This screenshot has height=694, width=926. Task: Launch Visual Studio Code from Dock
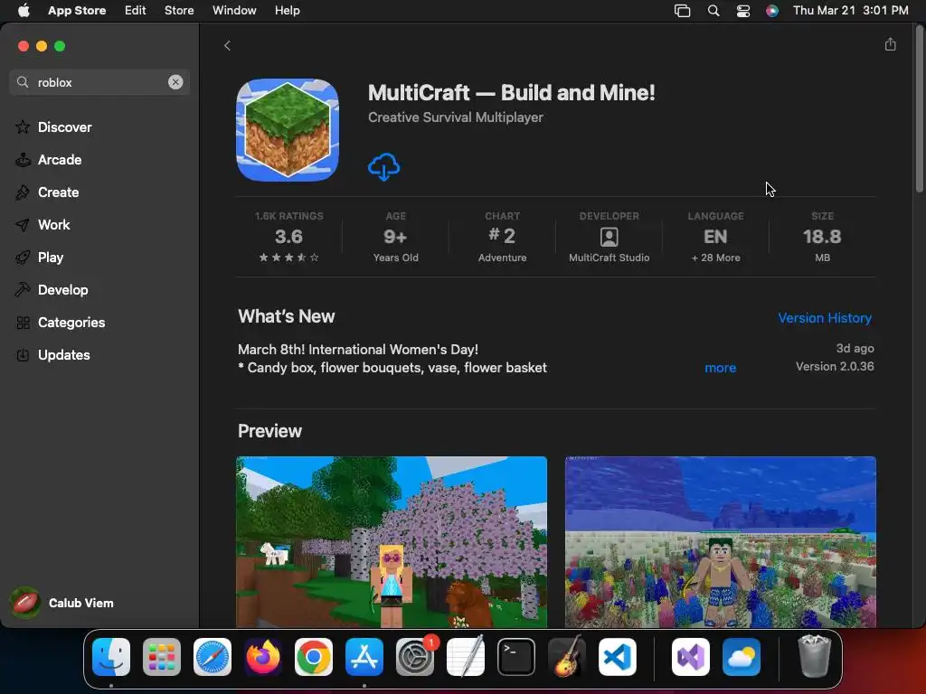click(x=617, y=656)
